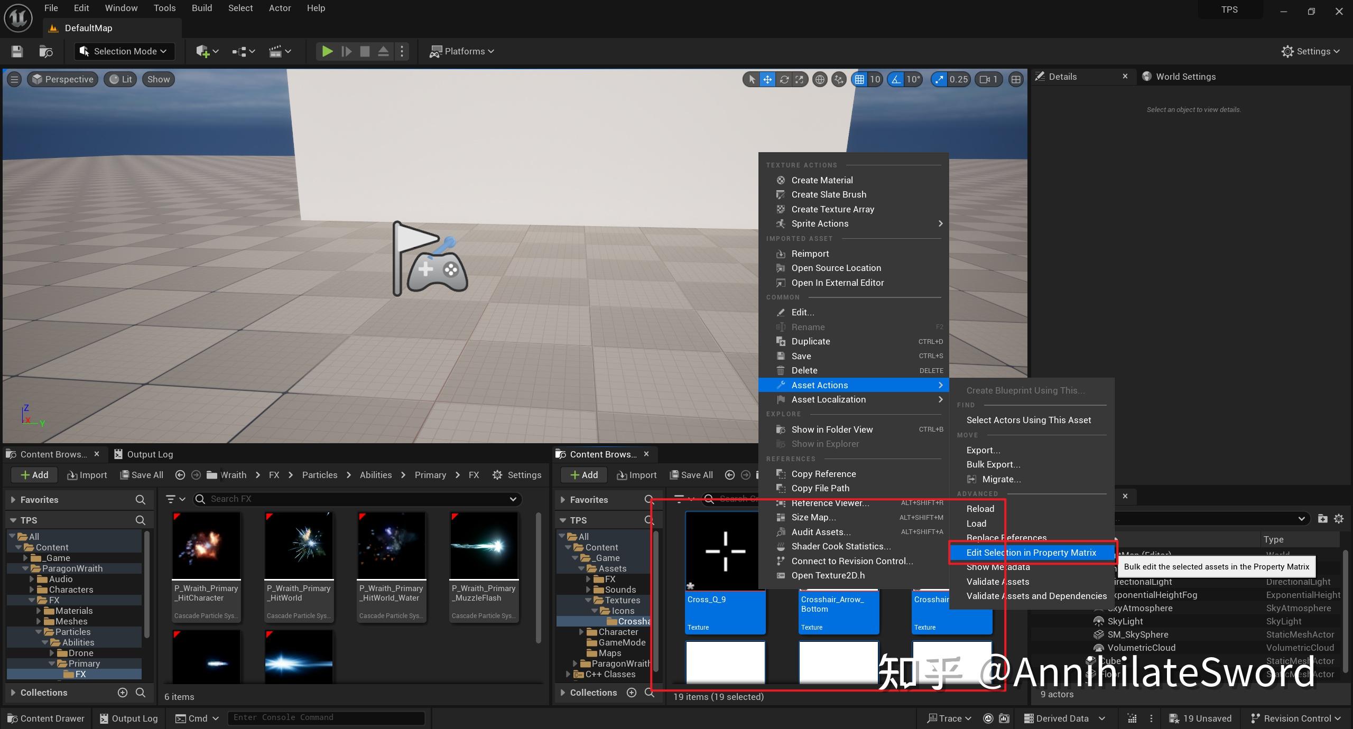Open the Blueprints toolbar dropdown icon
1353x729 pixels.
click(x=243, y=51)
